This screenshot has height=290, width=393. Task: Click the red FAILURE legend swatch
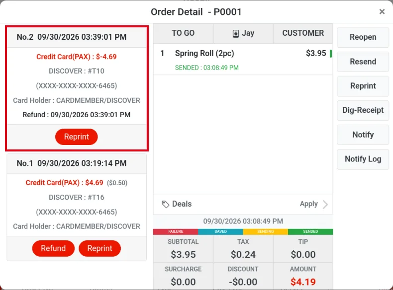[x=176, y=232]
